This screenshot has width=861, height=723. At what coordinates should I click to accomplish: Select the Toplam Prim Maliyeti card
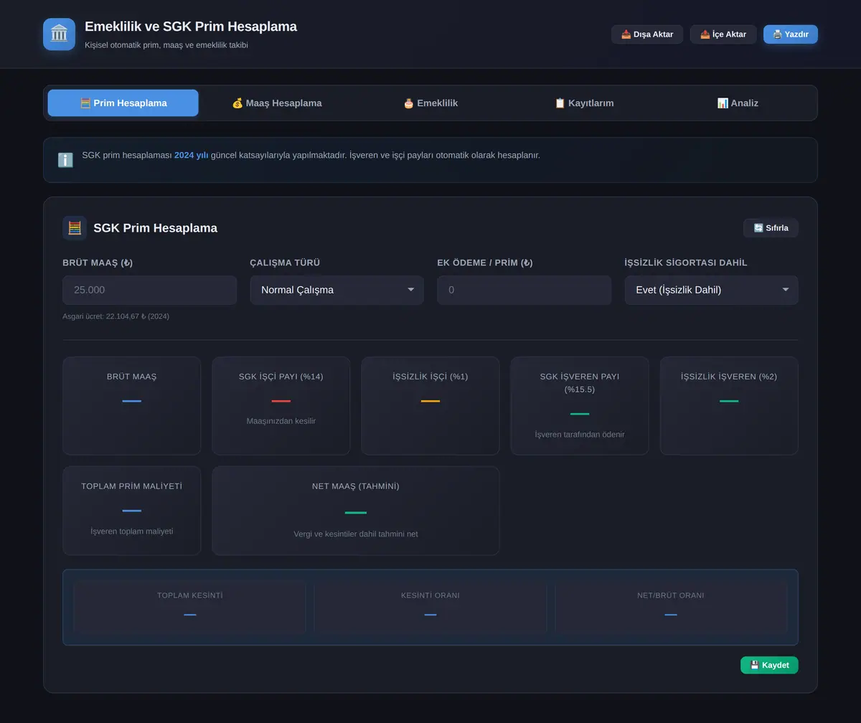pos(132,511)
